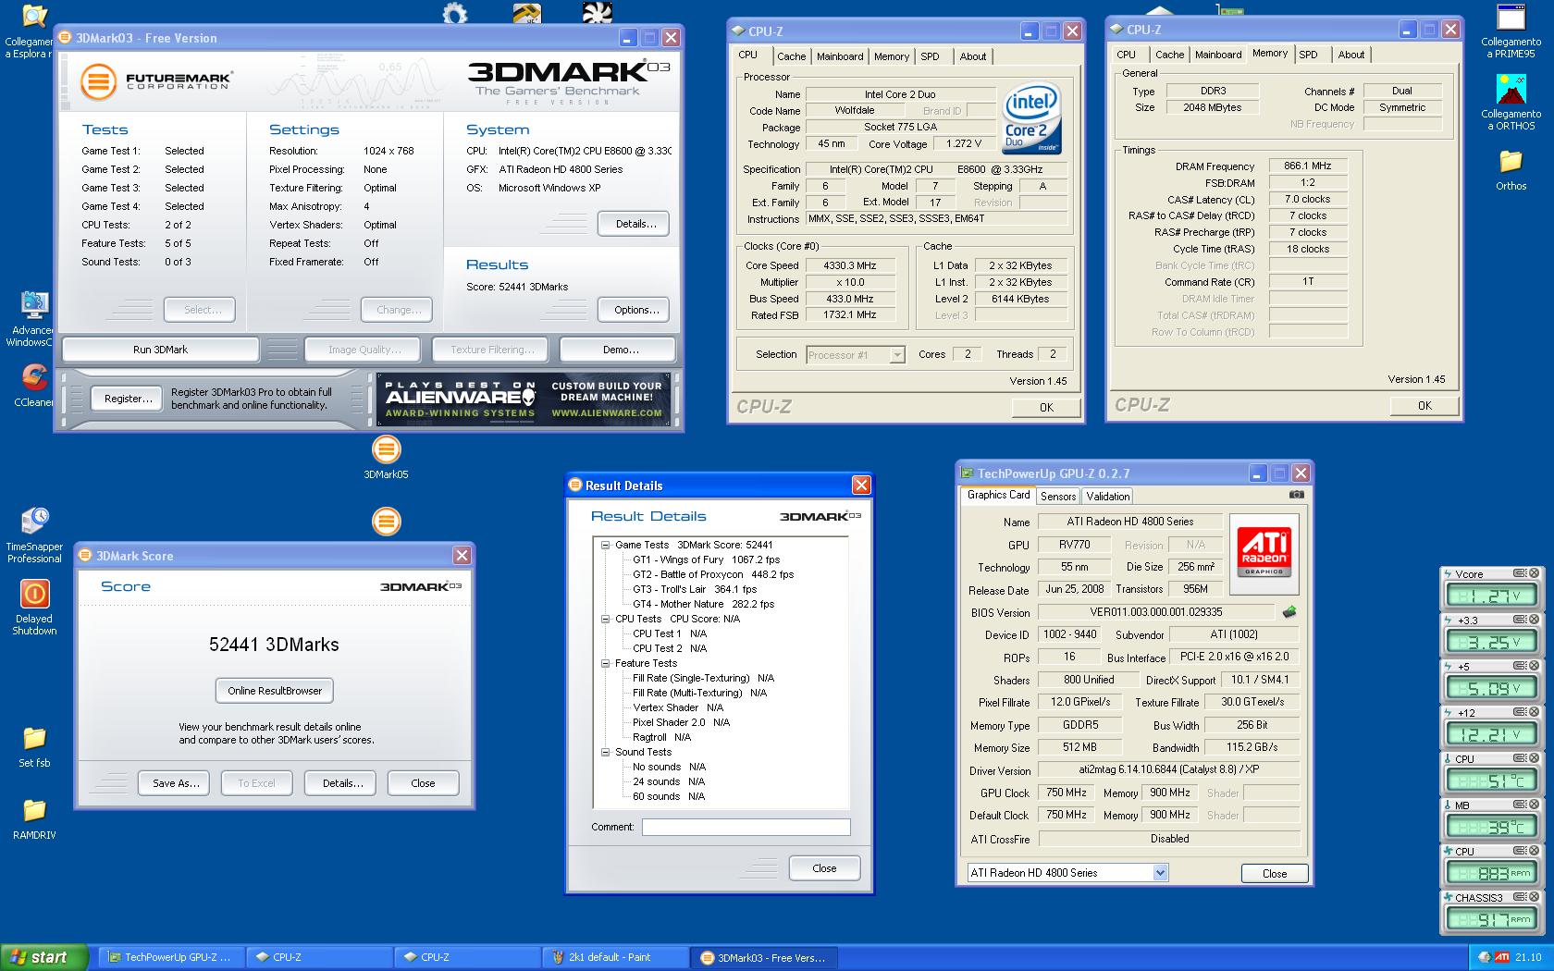The image size is (1554, 971).
Task: Click the Online ResultBrowser button
Action: pyautogui.click(x=275, y=691)
